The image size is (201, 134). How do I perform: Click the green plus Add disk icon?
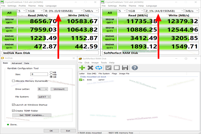[82, 68]
